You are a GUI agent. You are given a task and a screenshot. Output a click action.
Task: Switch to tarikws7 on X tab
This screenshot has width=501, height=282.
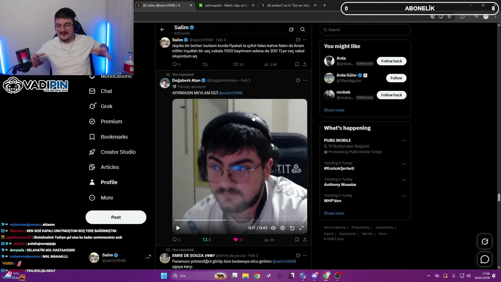[288, 5]
